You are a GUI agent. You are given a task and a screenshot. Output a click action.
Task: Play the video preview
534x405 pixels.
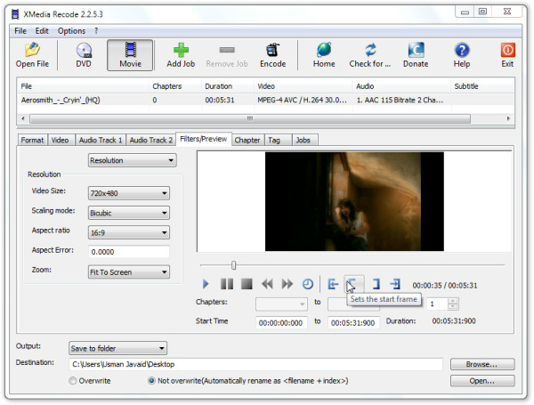tap(206, 284)
